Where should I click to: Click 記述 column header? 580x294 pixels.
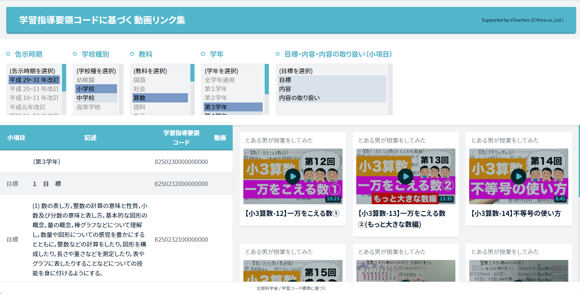[x=90, y=138]
